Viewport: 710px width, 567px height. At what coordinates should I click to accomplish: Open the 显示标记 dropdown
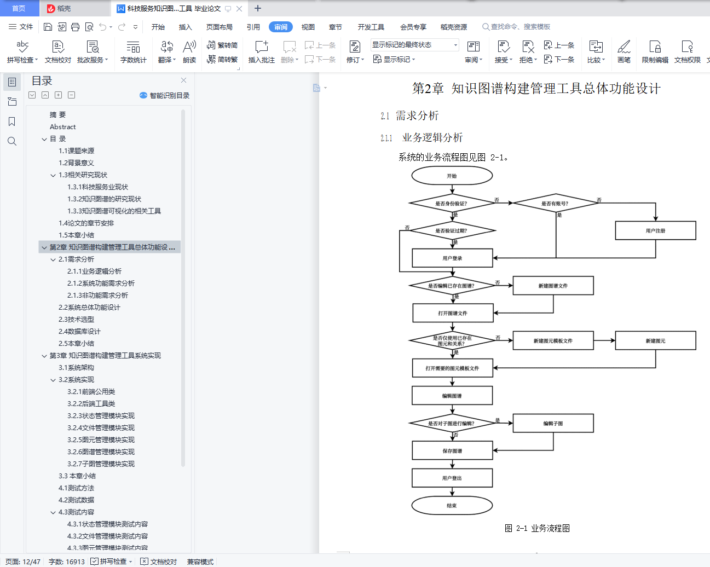[x=394, y=59]
